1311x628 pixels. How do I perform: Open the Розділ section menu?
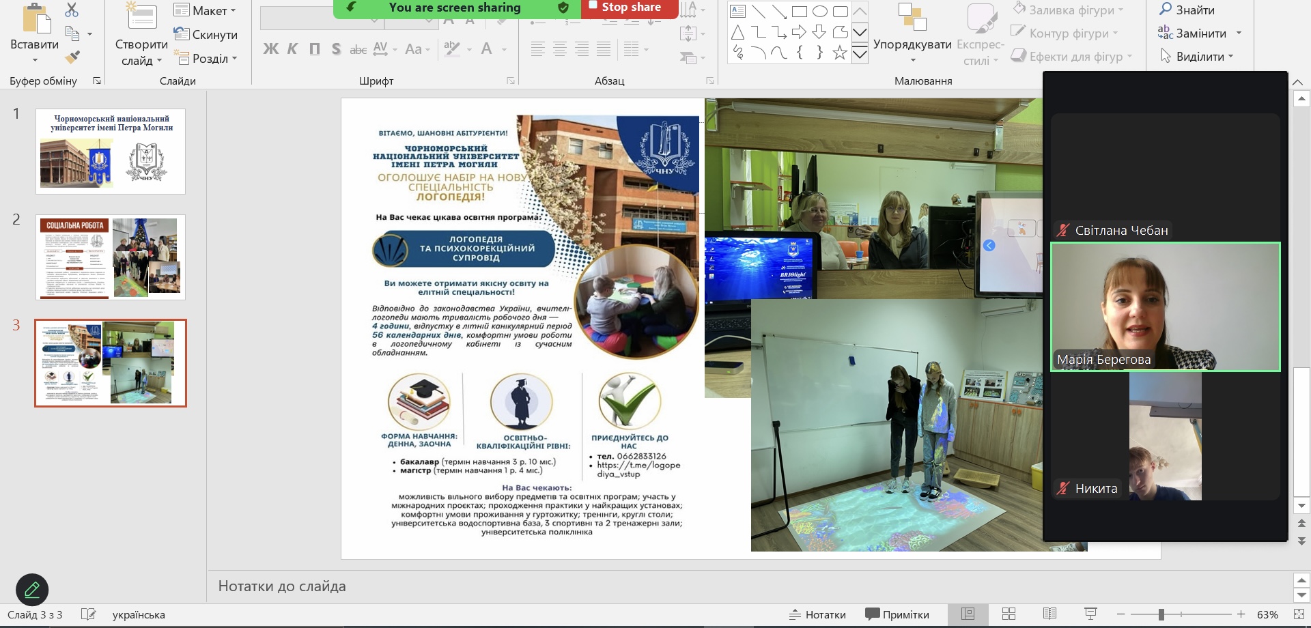tap(206, 59)
